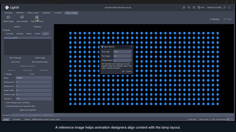Click the Move up layer button
This screenshot has height=132, width=236.
[x=11, y=70]
